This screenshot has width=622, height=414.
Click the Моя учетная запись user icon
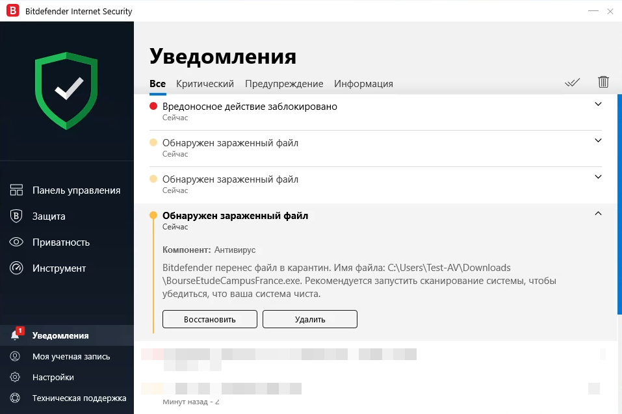coord(15,356)
